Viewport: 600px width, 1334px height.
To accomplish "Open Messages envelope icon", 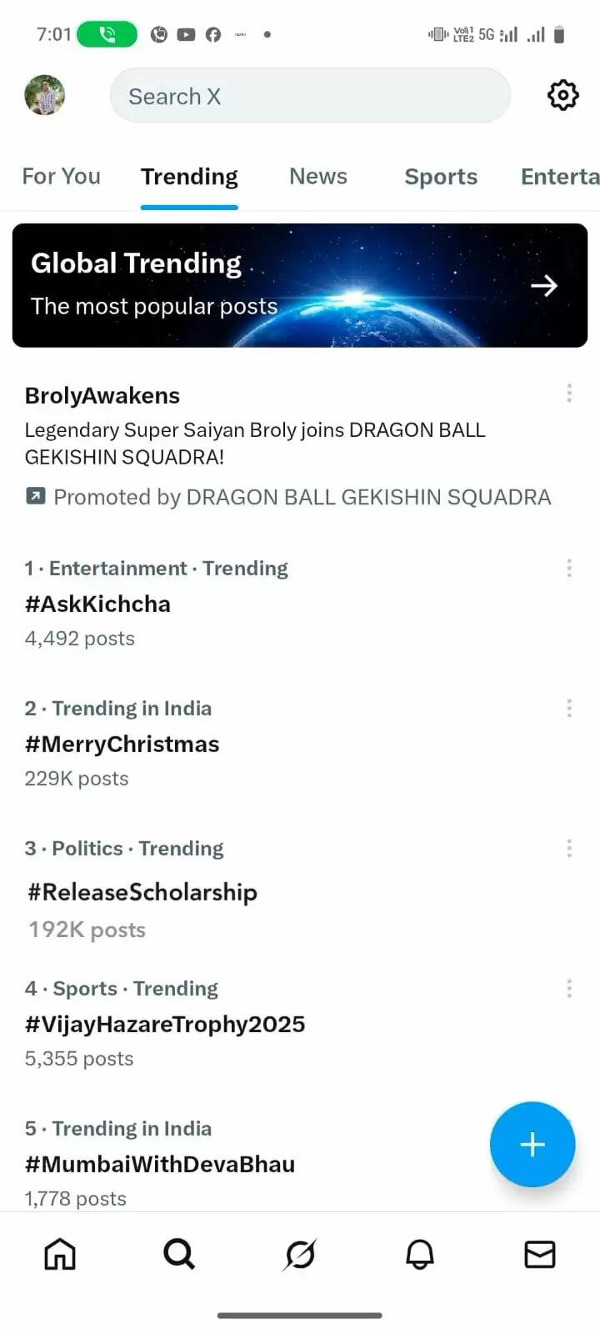I will point(540,1254).
